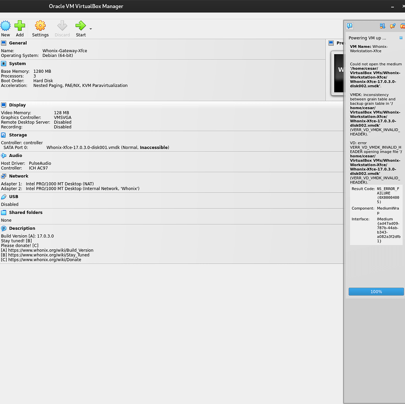
Task: Click the USB section icon
Action: pyautogui.click(x=4, y=196)
